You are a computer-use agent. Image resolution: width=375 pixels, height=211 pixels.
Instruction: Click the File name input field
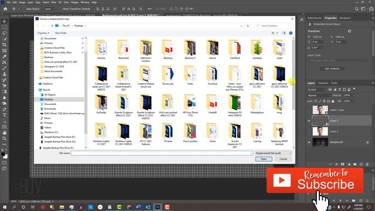point(162,153)
